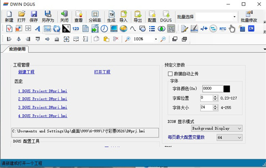Select the overlapping green circles tool

pyautogui.click(x=161, y=29)
